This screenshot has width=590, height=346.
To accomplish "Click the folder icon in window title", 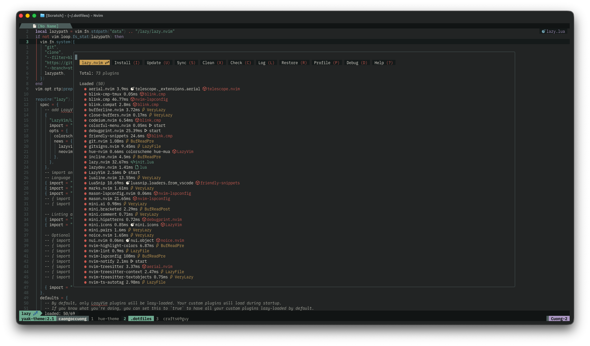I will (x=42, y=15).
